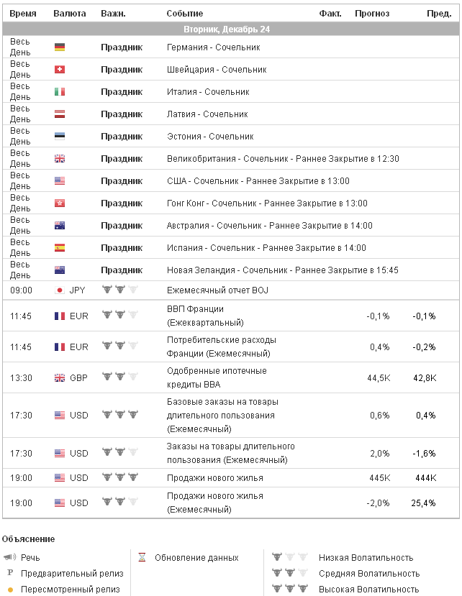Click volatility bulls for ВВП Франции row
462x596 pixels.
[x=119, y=316]
